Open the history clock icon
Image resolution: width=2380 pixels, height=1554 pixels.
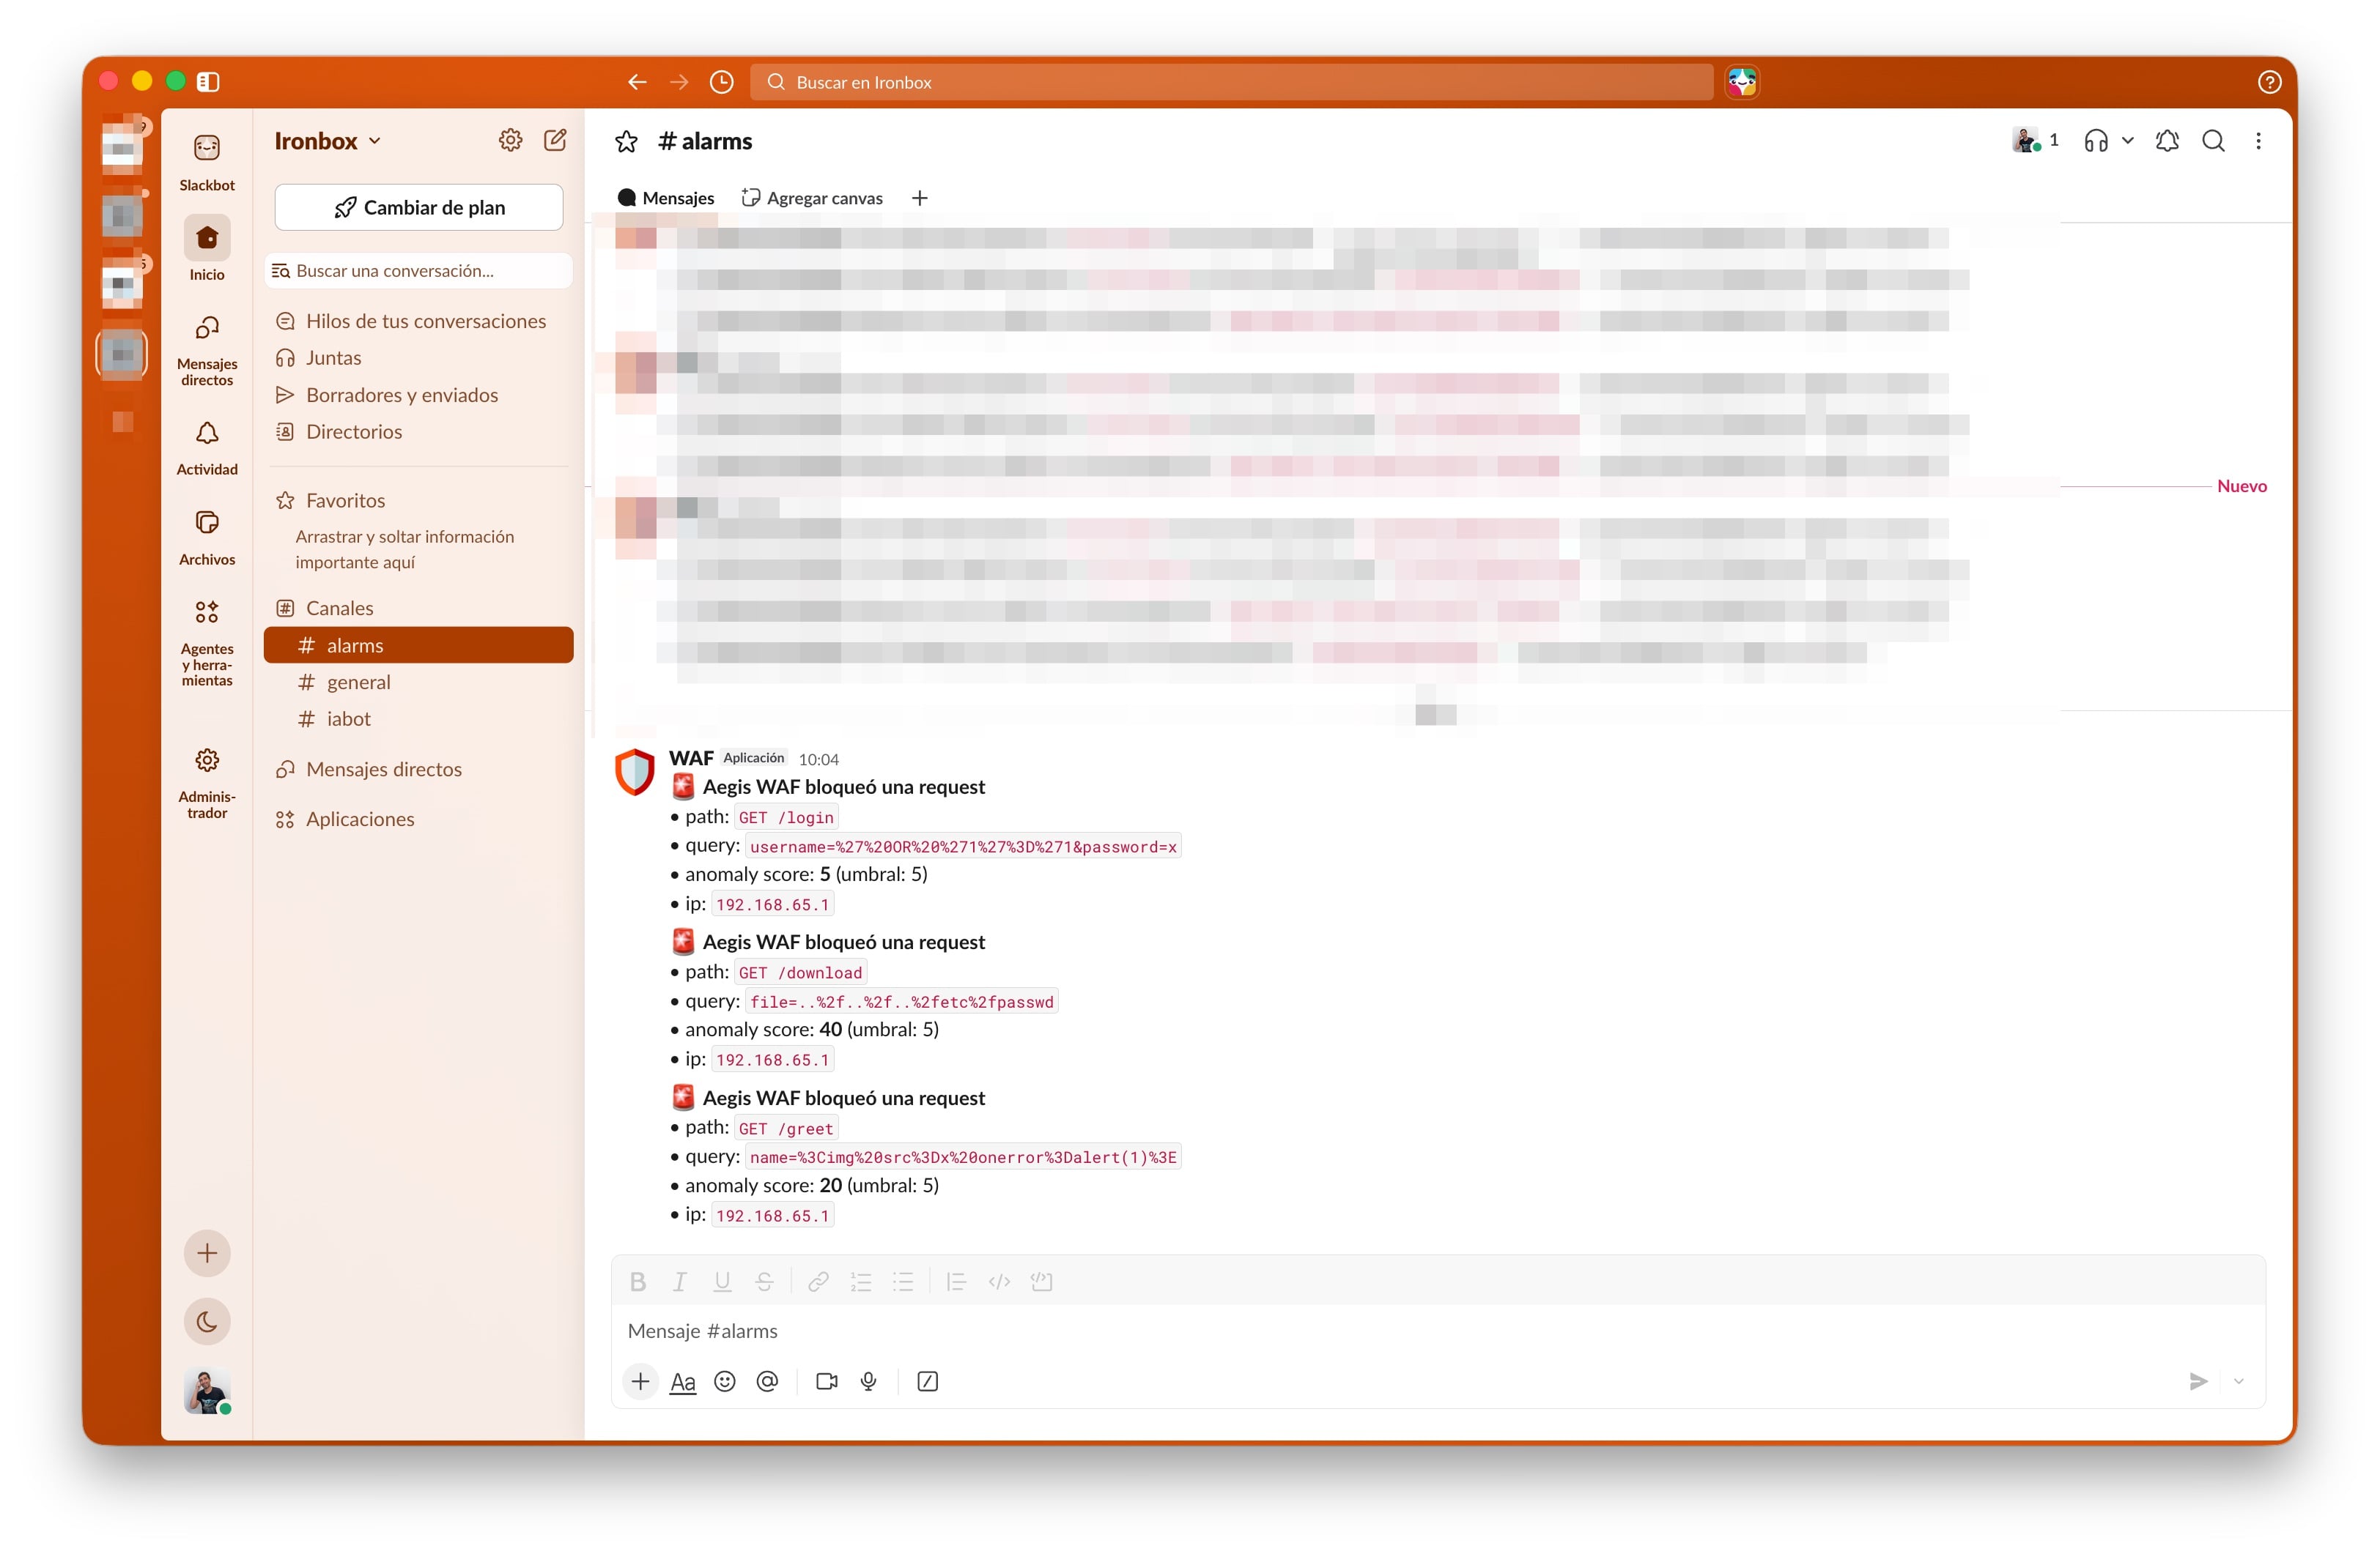tap(721, 82)
